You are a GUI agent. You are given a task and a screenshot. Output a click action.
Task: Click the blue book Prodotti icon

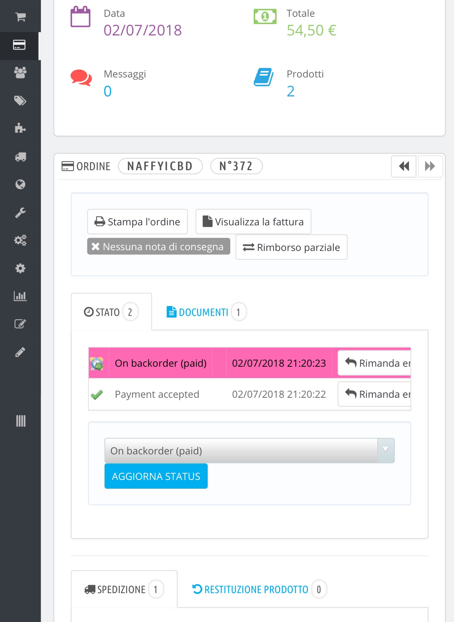pyautogui.click(x=264, y=77)
